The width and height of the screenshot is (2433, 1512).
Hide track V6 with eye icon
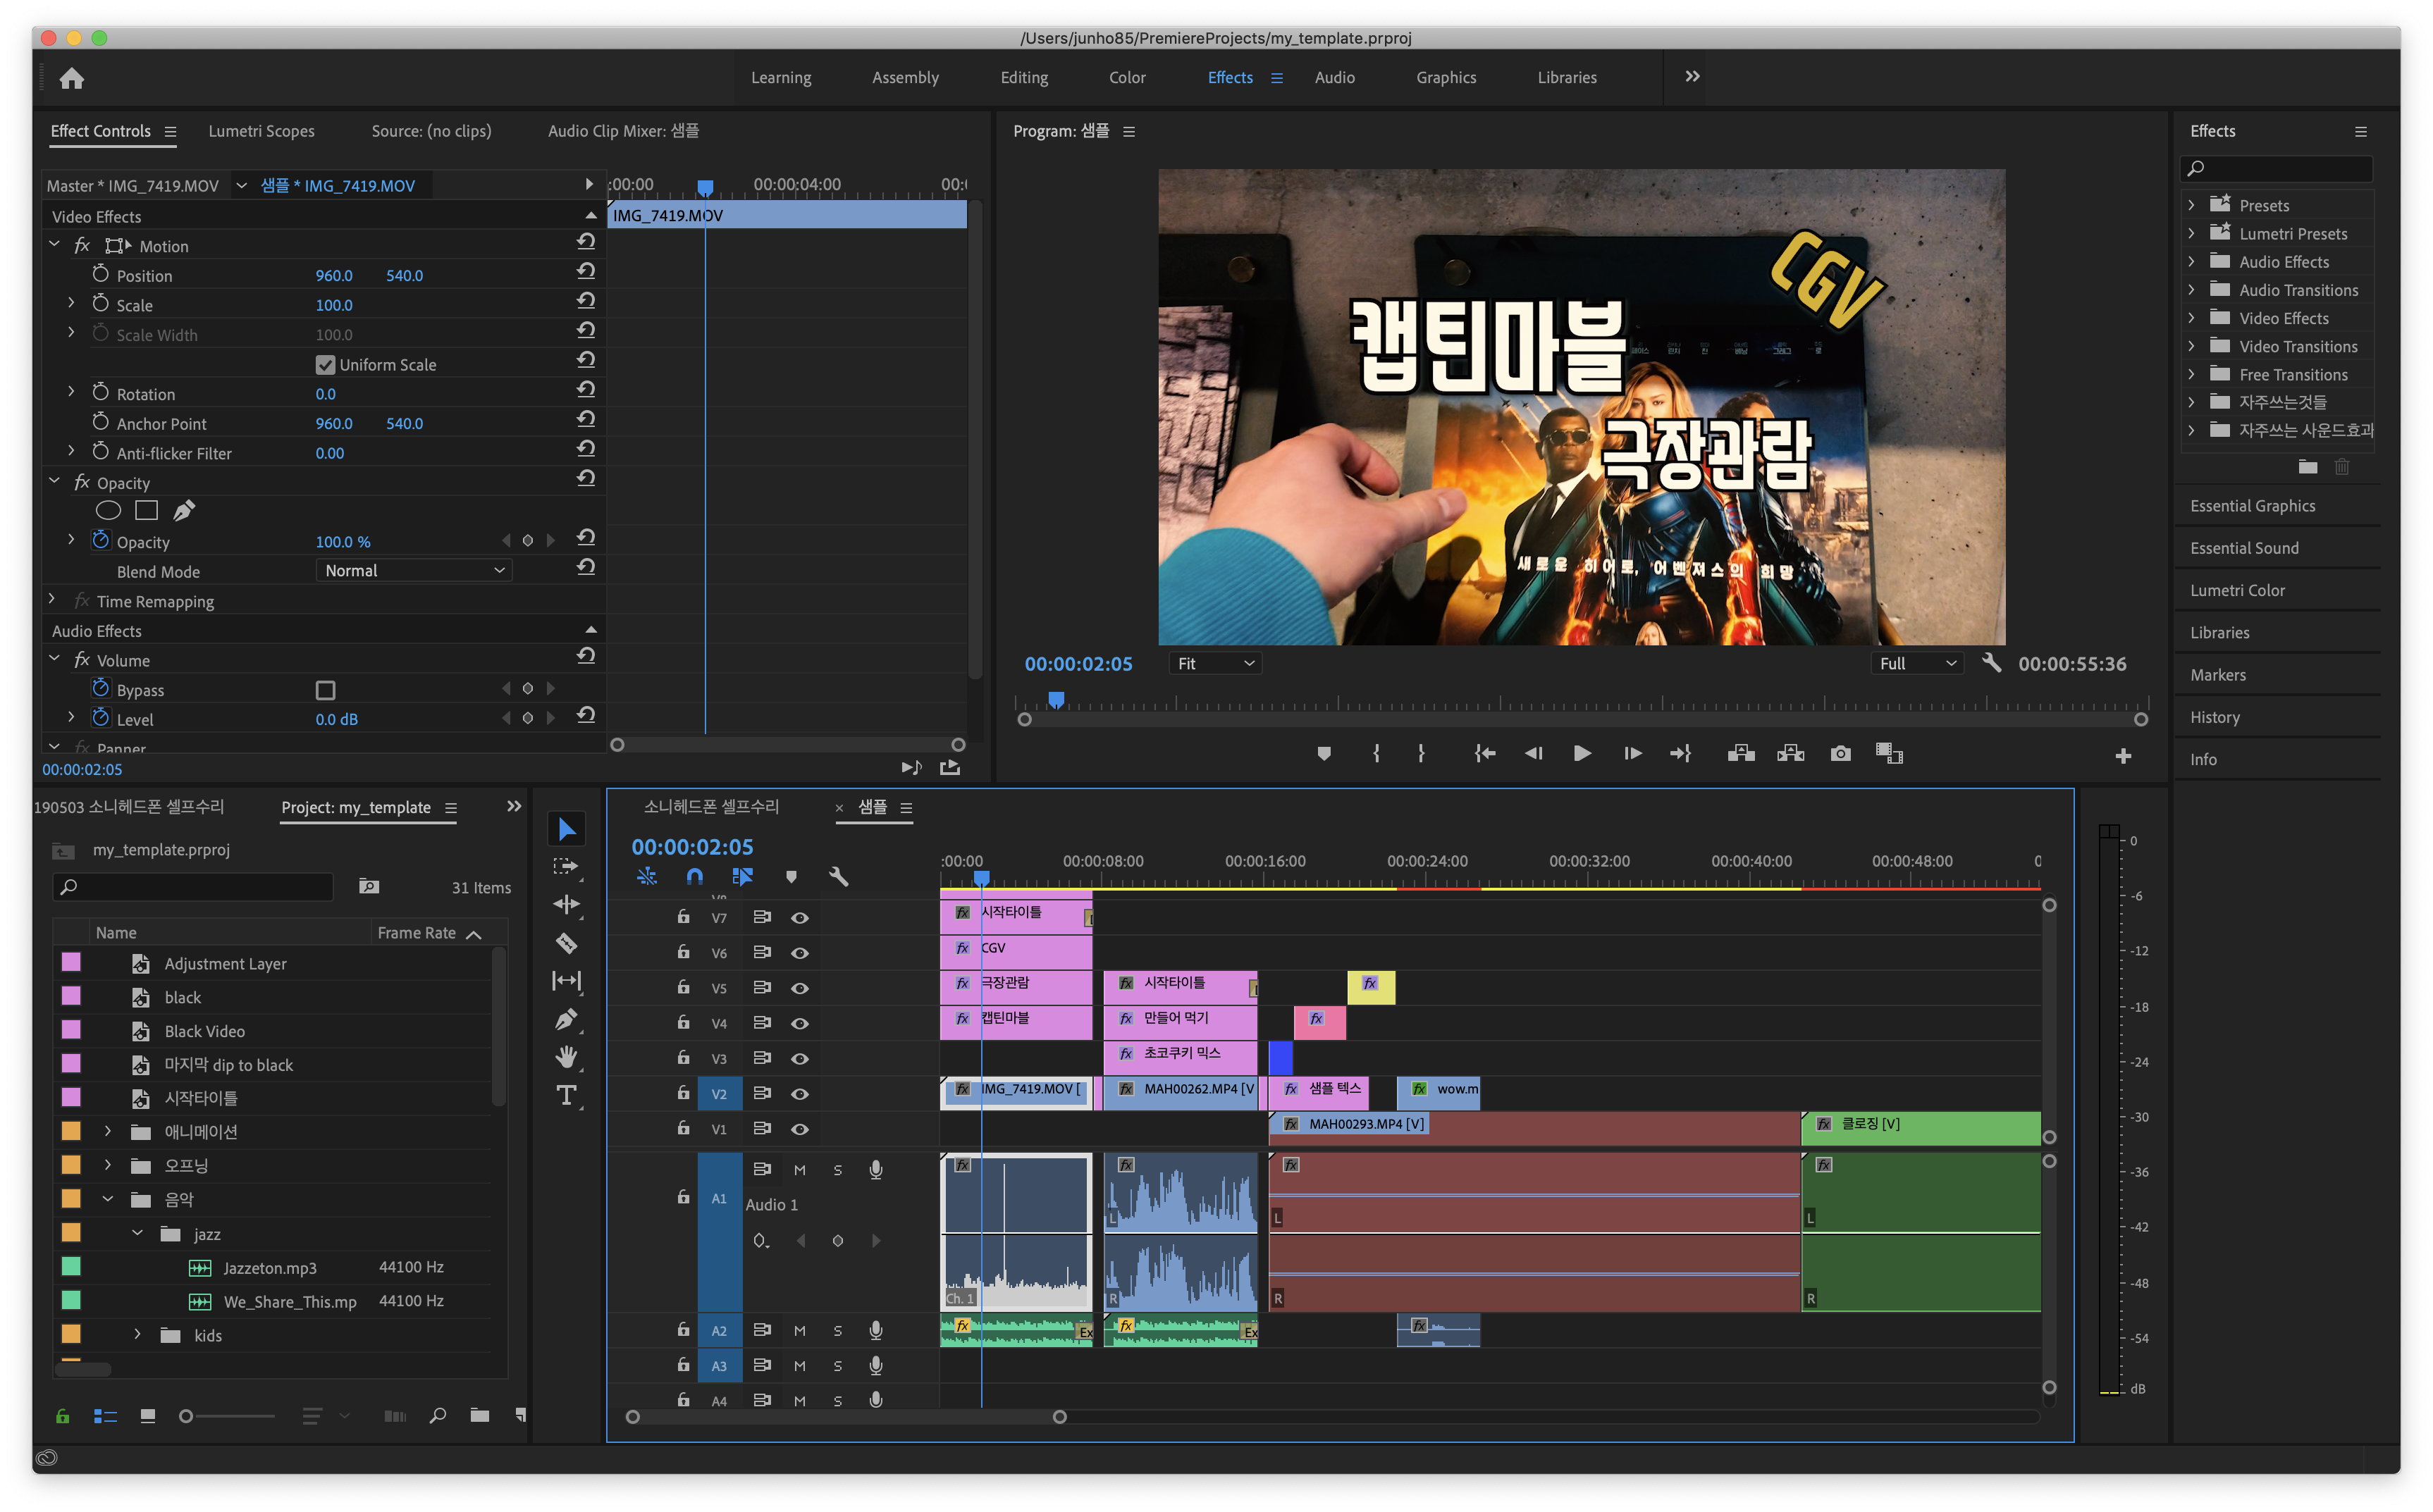pos(799,953)
